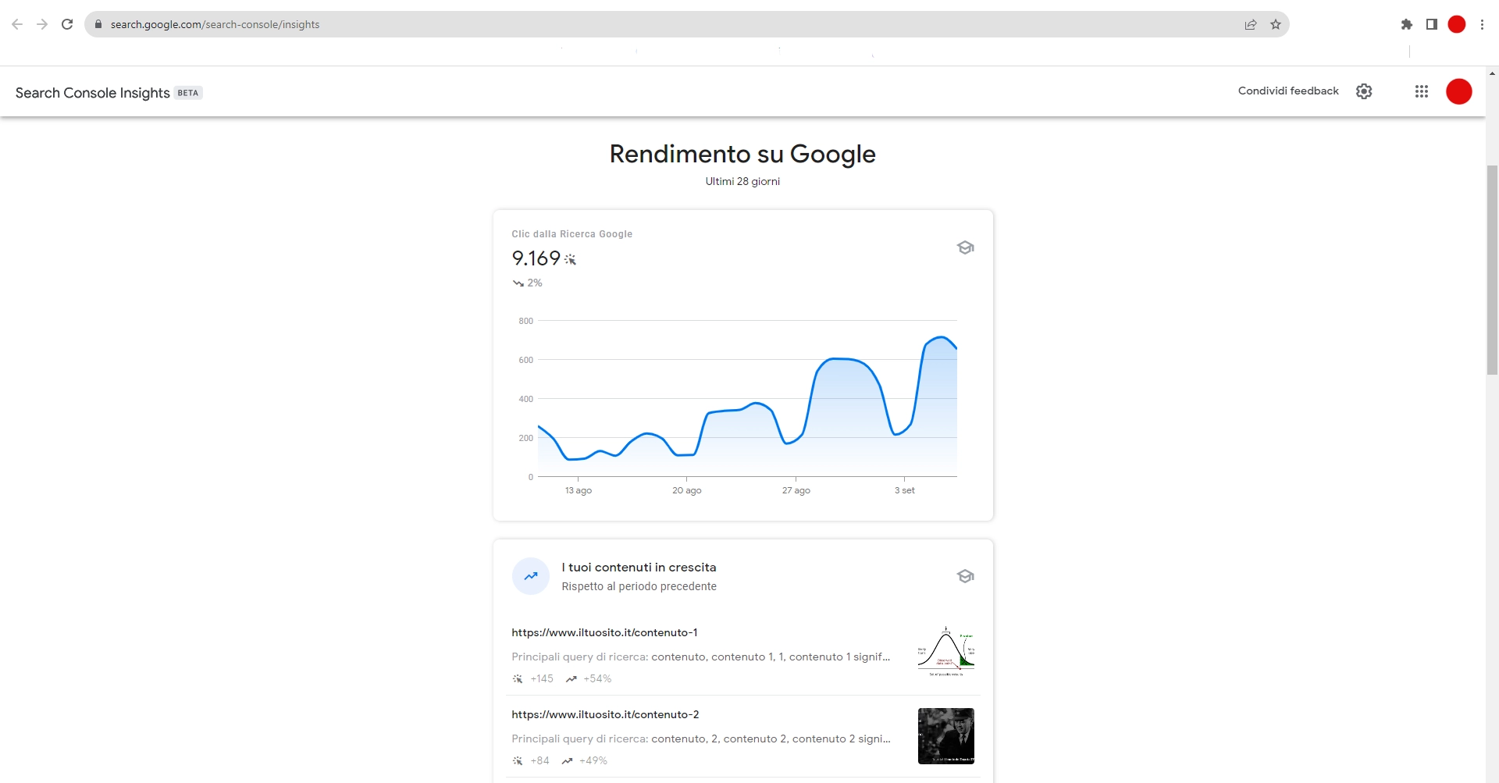Open the contenuto-2 URL link
The image size is (1499, 783).
(605, 714)
